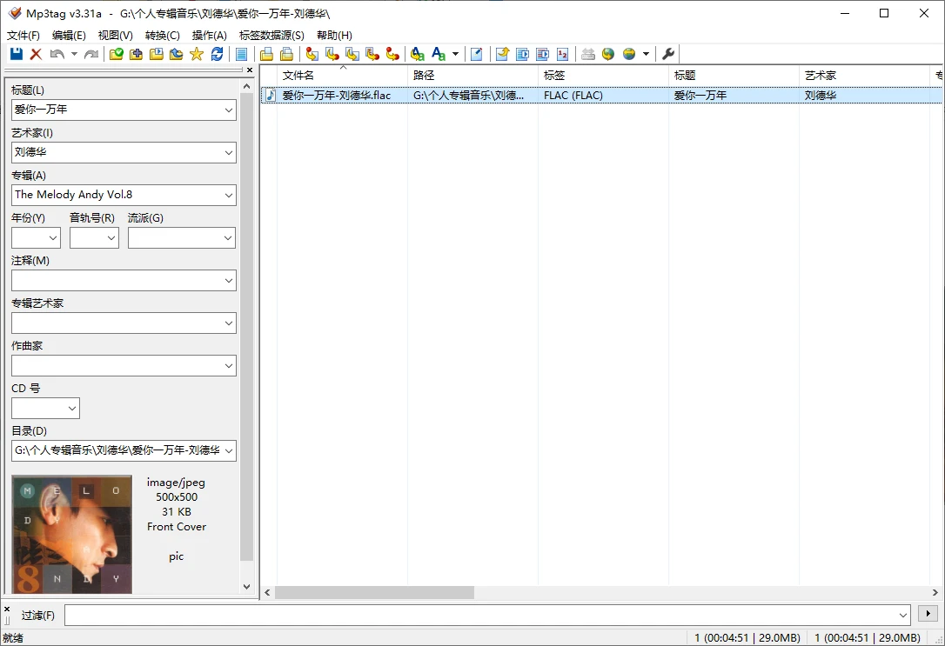Expand the 流派 genre dropdown

click(228, 237)
